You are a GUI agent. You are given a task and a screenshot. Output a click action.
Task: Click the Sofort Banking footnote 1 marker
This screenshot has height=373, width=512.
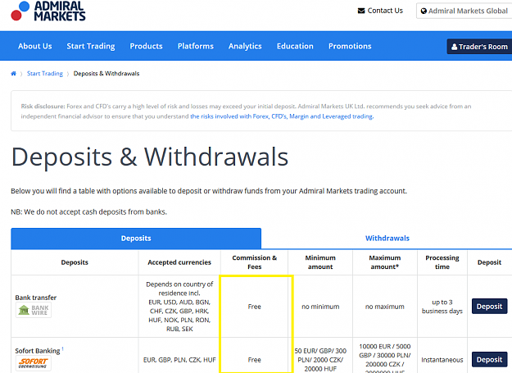[63, 349]
